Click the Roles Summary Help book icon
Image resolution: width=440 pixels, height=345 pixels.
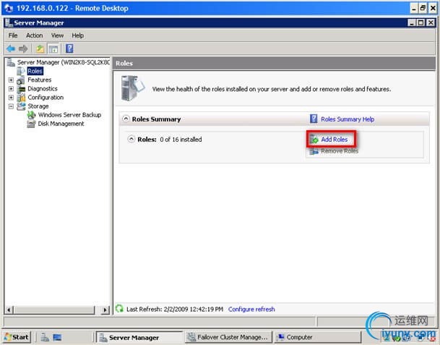[x=314, y=119]
